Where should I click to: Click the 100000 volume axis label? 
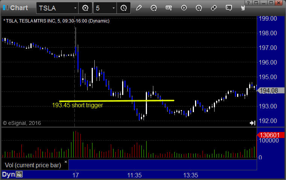269,140
